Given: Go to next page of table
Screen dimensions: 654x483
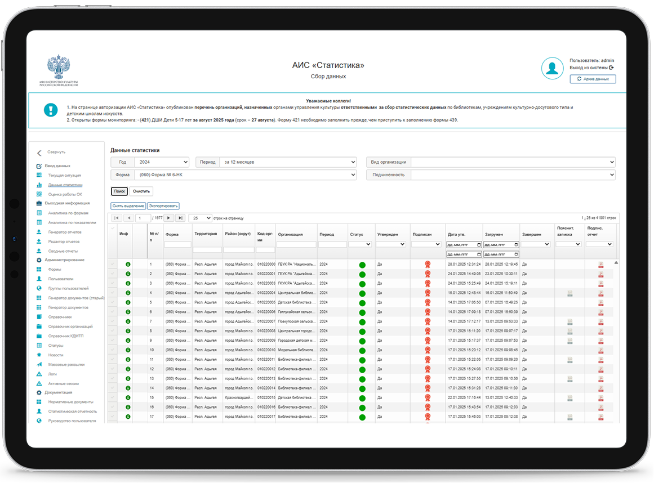Looking at the screenshot, I should point(168,218).
